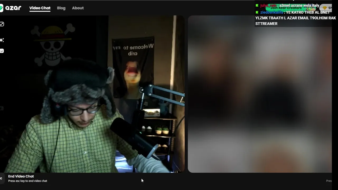
Task: Open the Video Chat tab
Action: tap(40, 8)
